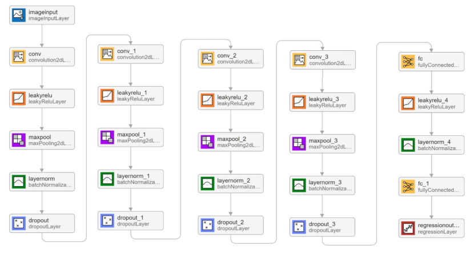Image resolution: width=474 pixels, height=254 pixels.
Task: Select the maxpool_2 pooling icon
Action: point(207,142)
